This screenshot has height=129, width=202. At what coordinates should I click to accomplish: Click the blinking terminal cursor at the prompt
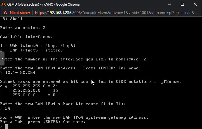pos(6,126)
